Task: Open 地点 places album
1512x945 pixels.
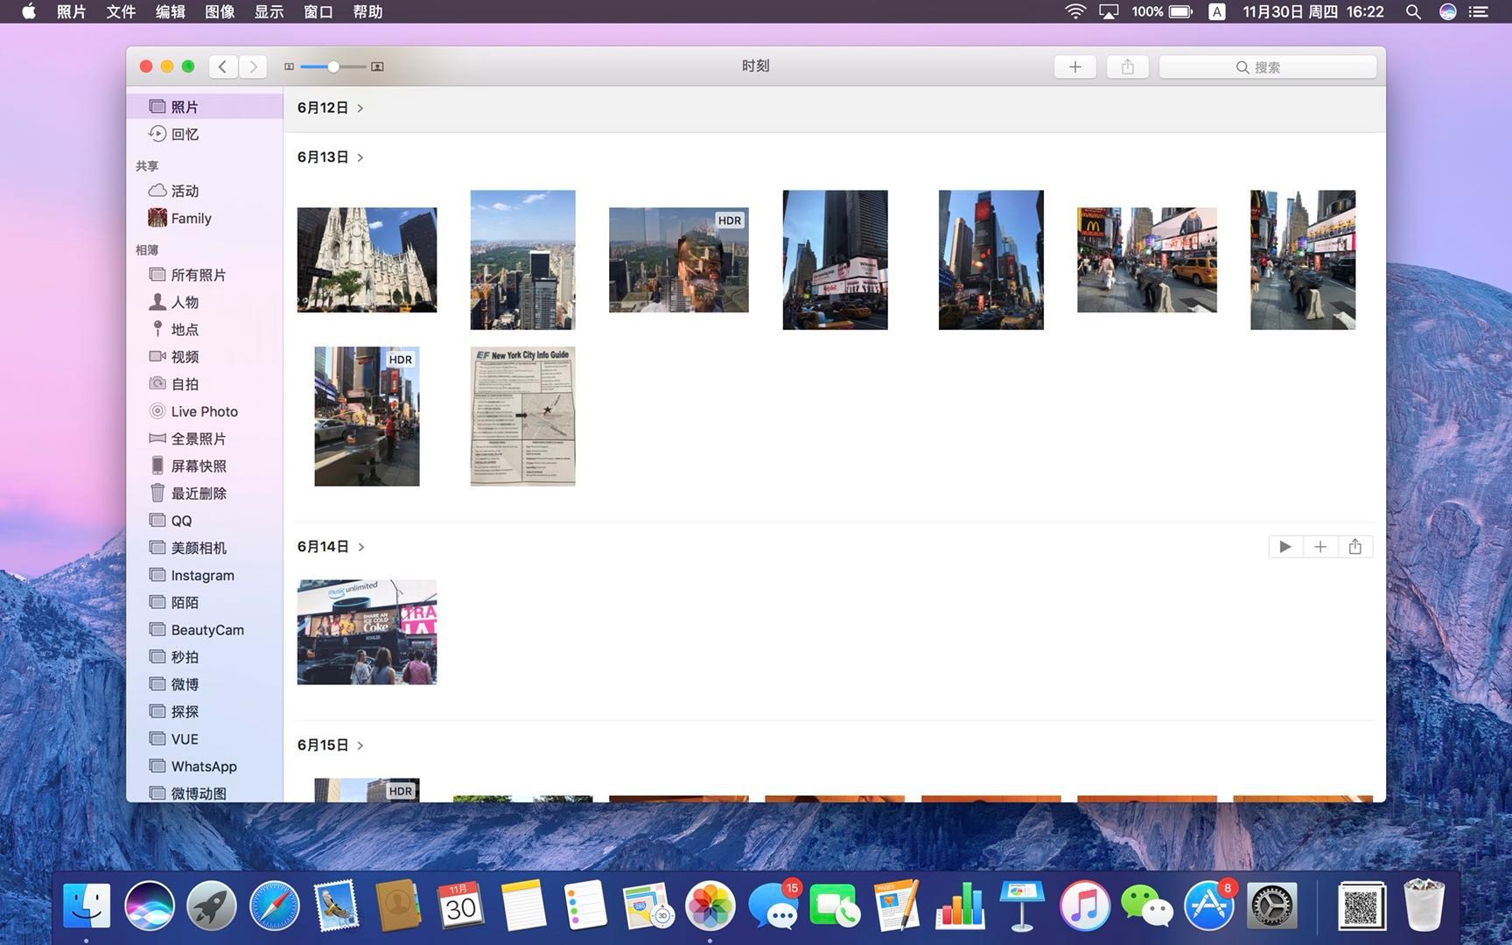Action: (184, 329)
